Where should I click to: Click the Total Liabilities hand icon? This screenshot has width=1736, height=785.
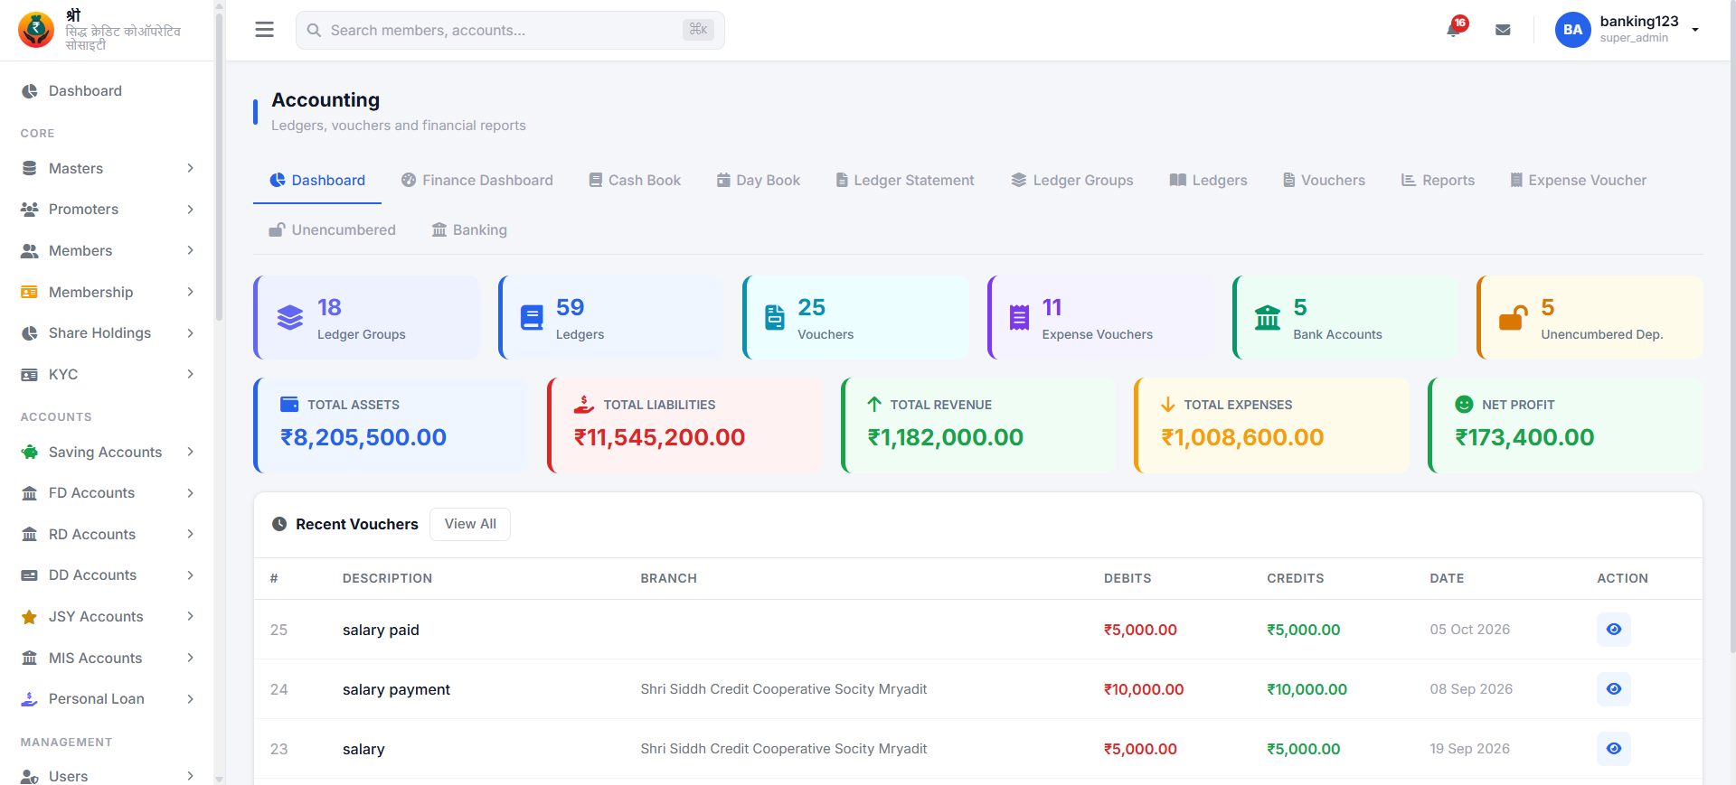584,404
